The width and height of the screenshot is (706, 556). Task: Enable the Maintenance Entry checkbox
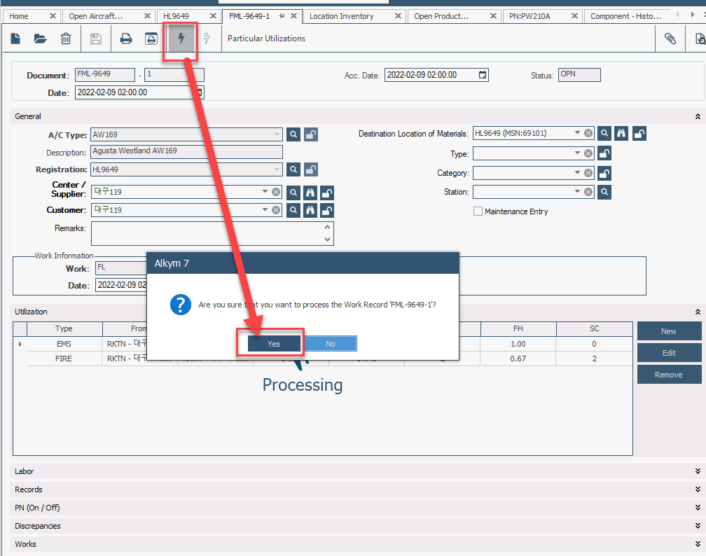coord(478,211)
